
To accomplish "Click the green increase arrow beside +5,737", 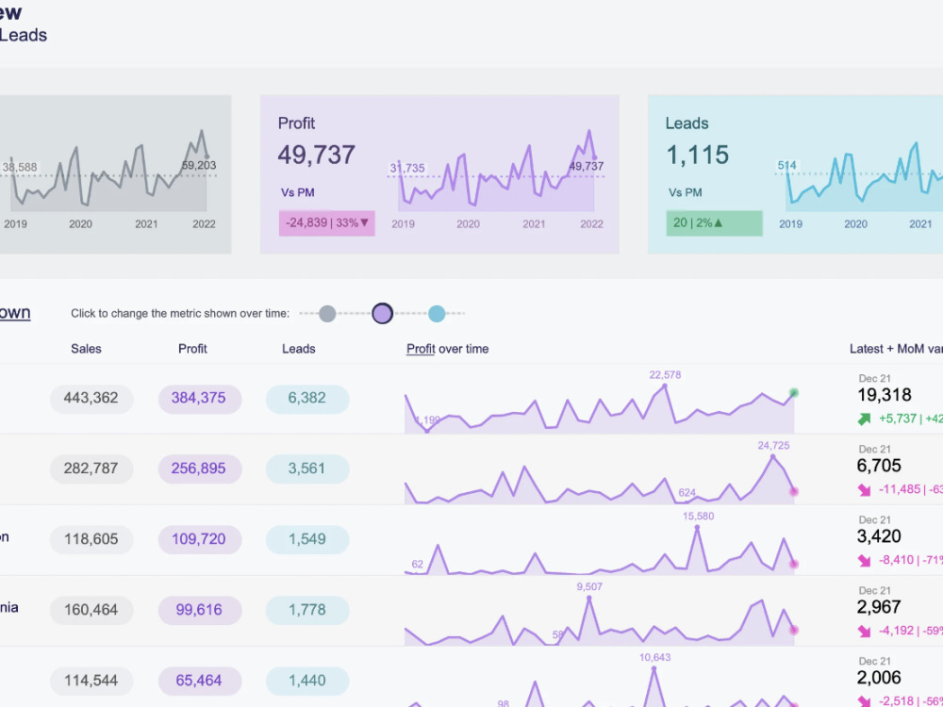I will point(864,418).
